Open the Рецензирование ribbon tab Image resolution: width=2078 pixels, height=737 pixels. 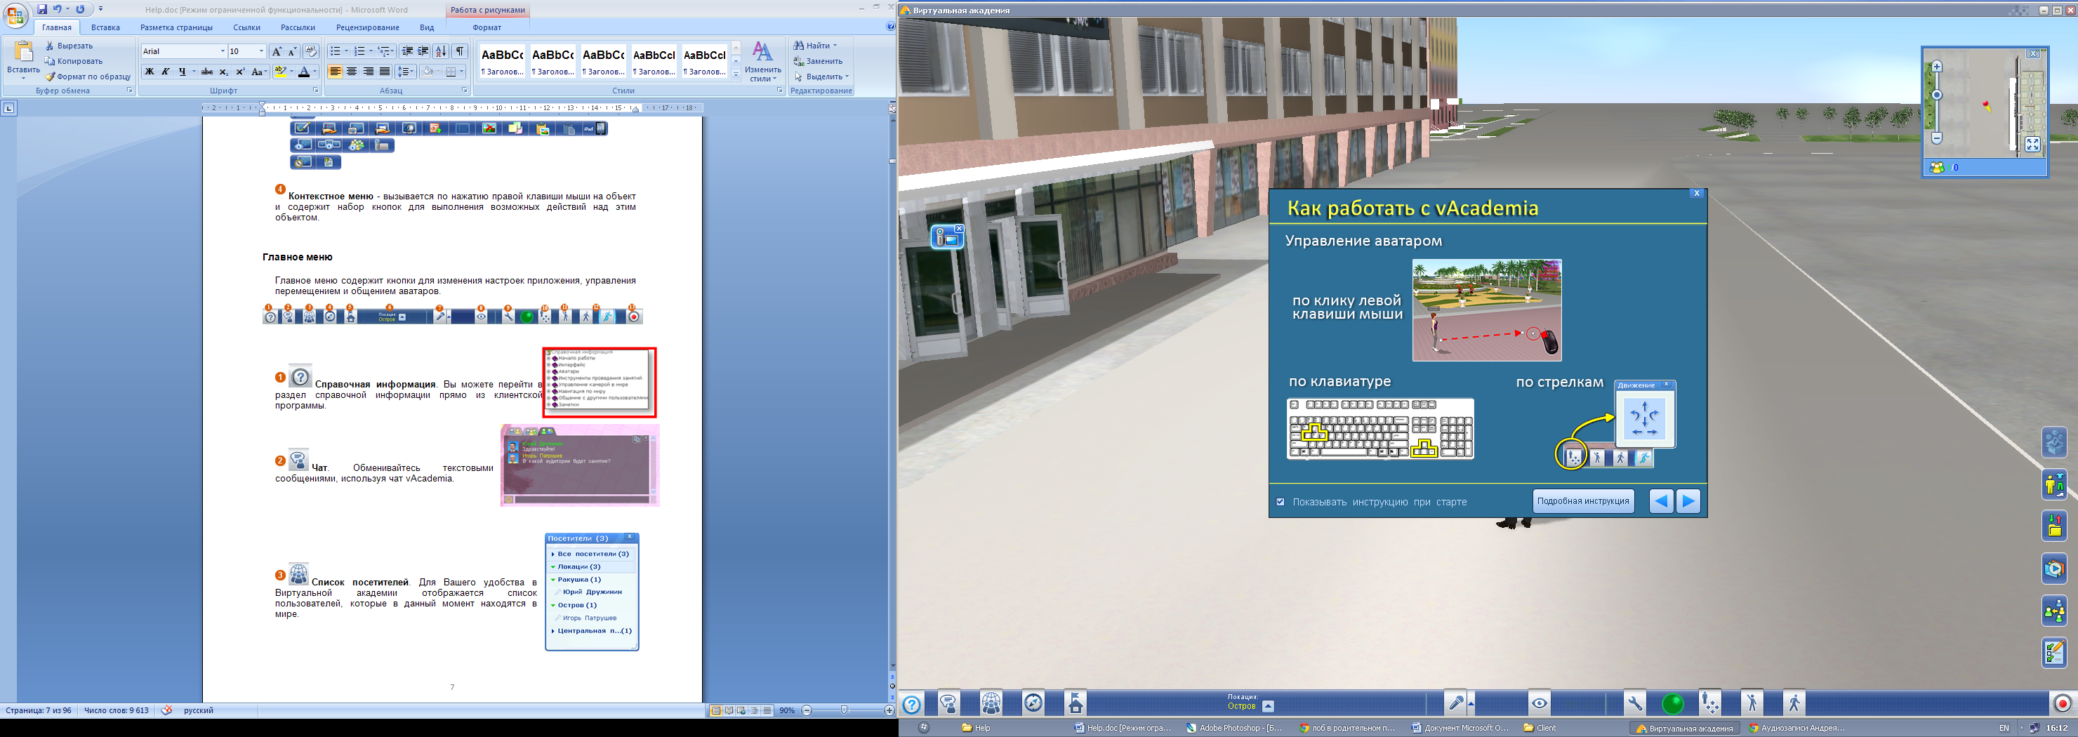(x=367, y=27)
